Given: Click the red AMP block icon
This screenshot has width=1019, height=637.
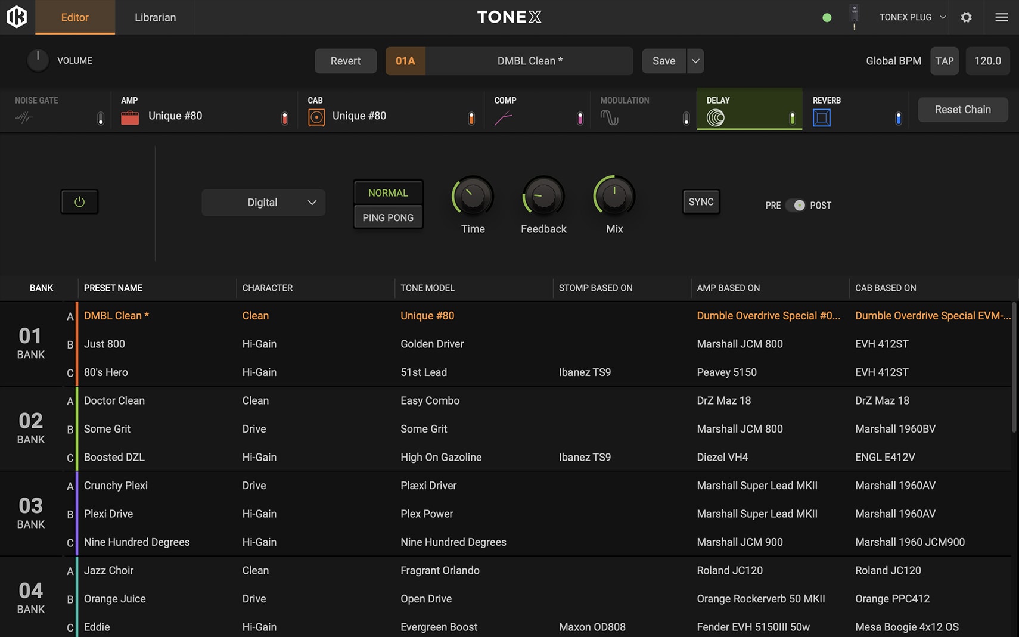Looking at the screenshot, I should coord(130,117).
